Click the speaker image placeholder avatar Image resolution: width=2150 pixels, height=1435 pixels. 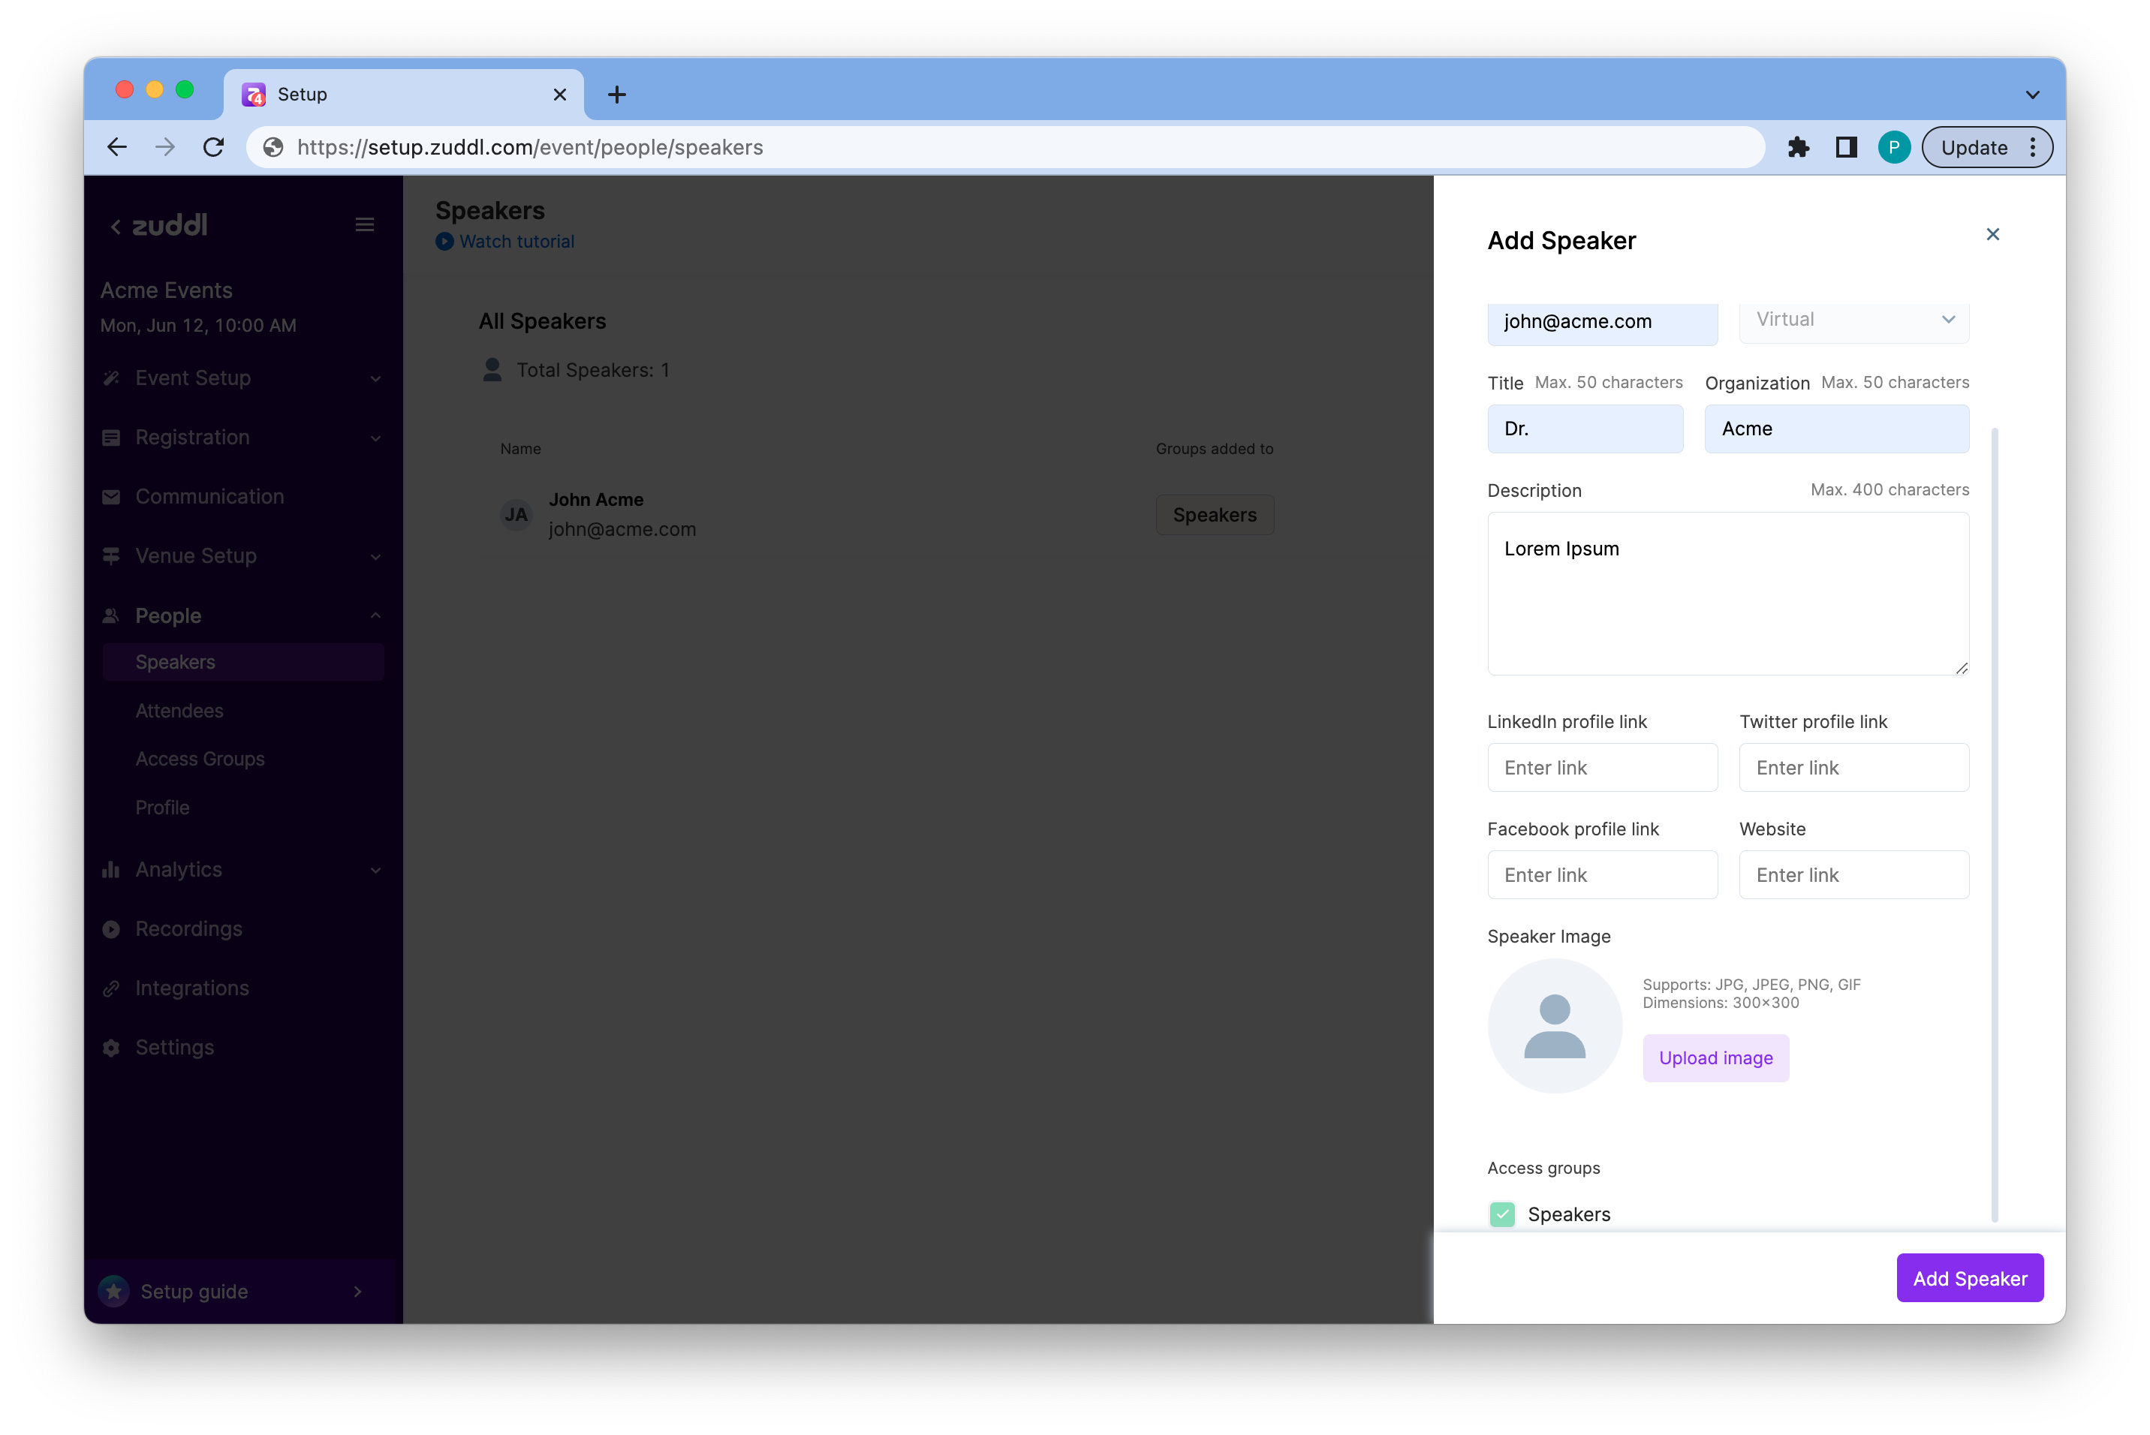coord(1554,1026)
